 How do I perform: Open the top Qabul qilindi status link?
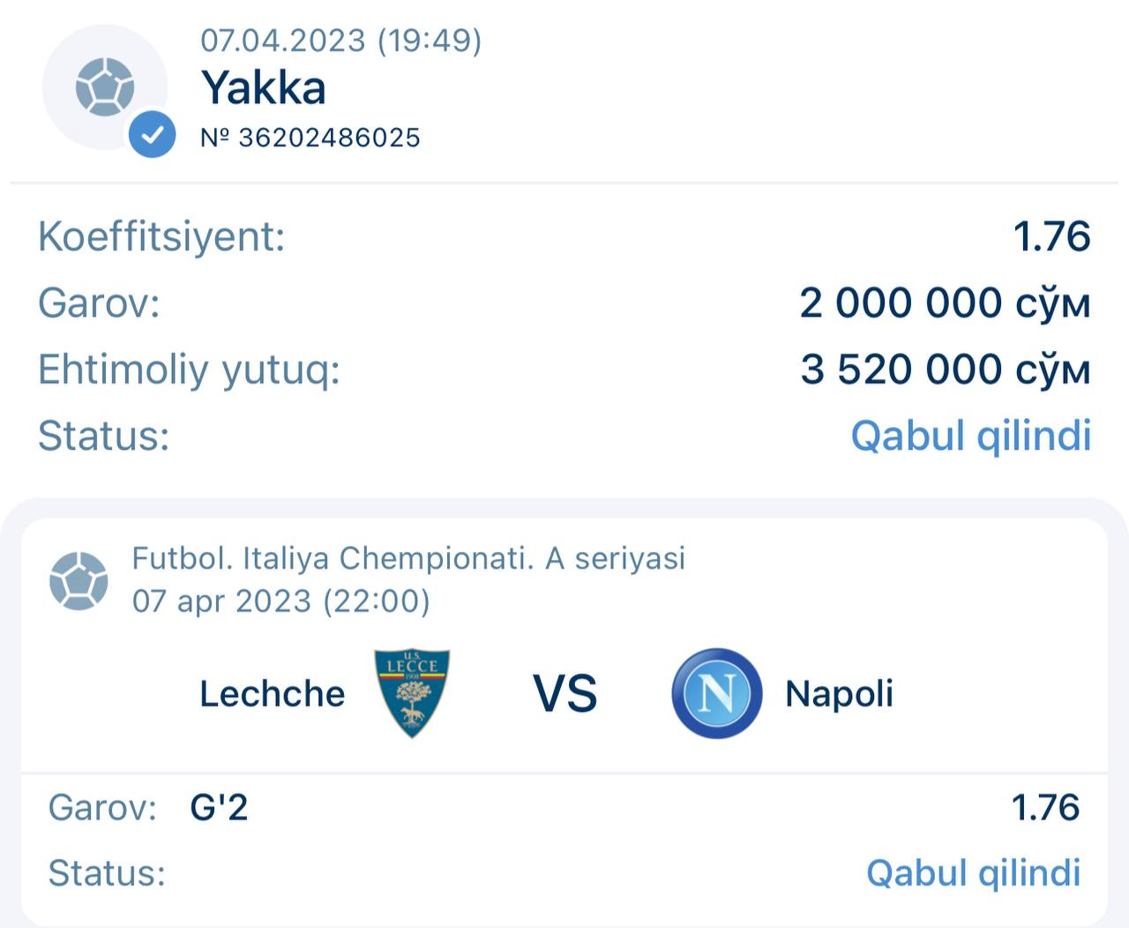pos(970,436)
